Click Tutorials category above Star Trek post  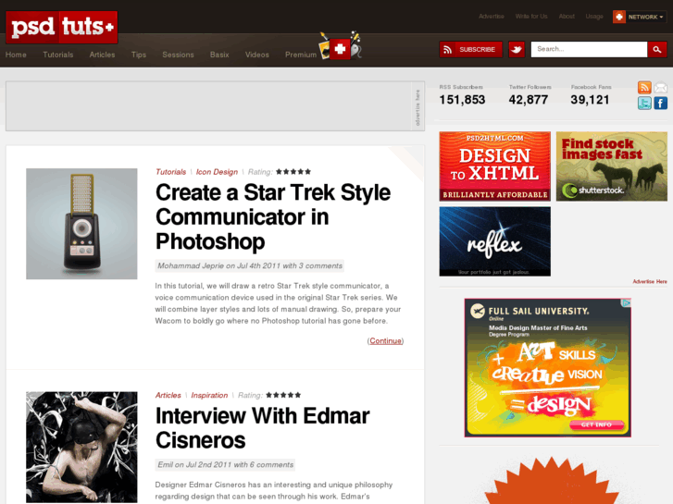[171, 172]
